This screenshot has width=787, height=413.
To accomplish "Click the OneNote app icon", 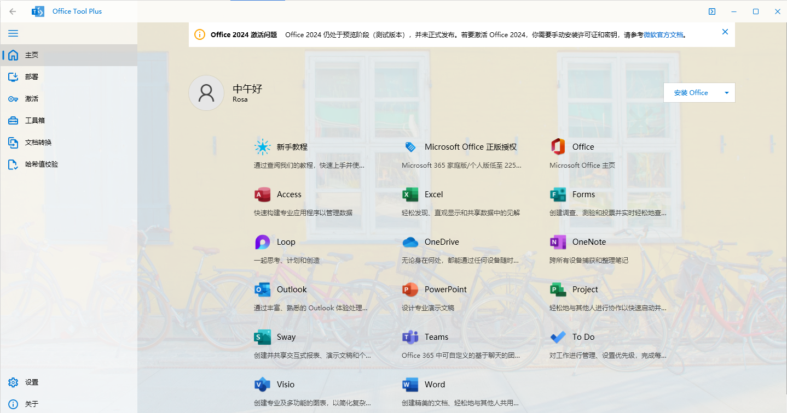I will 558,242.
